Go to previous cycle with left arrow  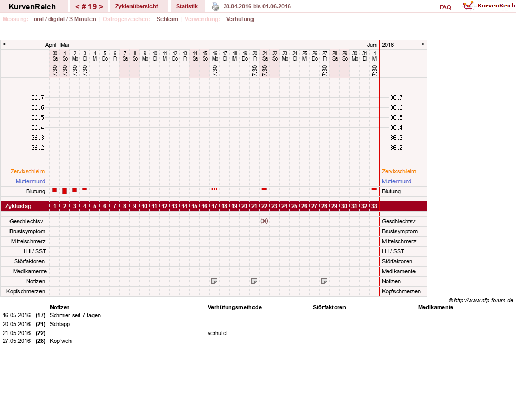tap(77, 7)
